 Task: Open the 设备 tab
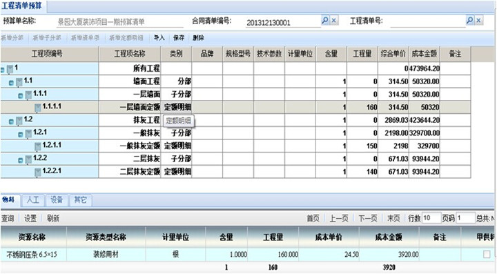point(57,200)
